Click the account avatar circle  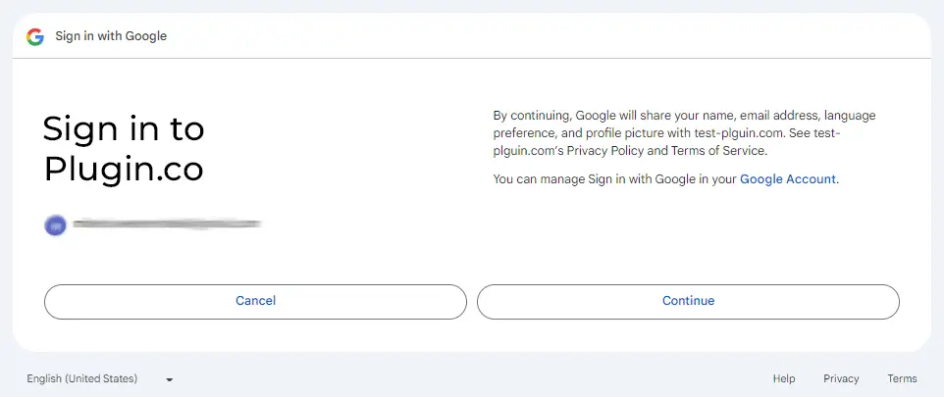(55, 225)
